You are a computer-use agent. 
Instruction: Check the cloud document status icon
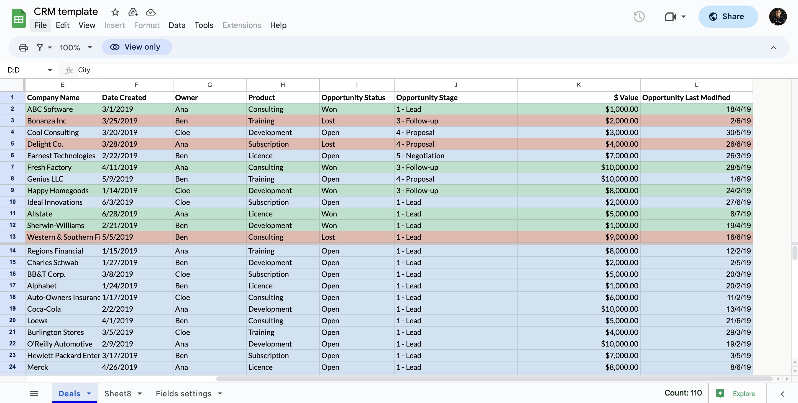pos(150,12)
